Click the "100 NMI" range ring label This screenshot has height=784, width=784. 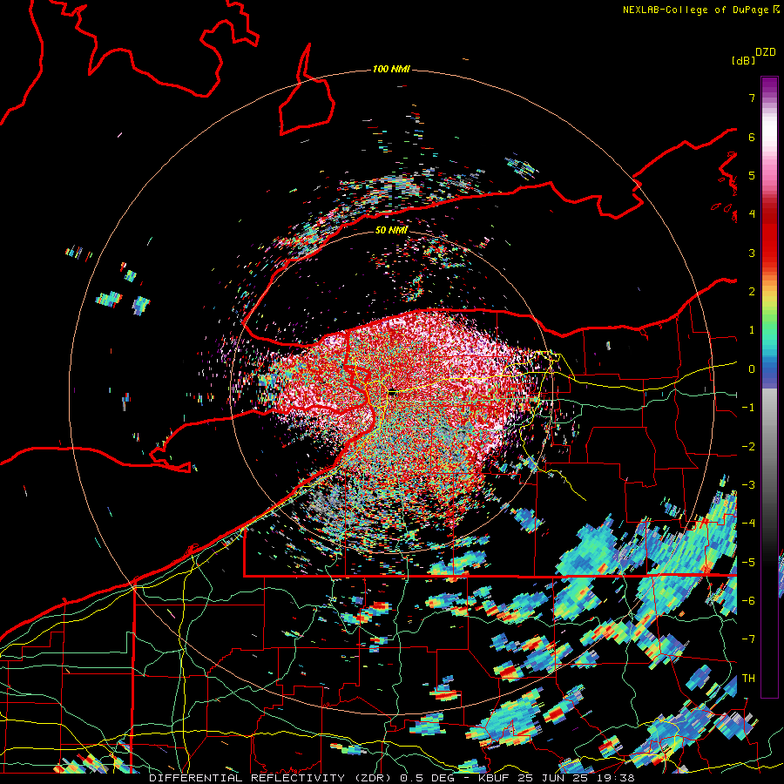tap(391, 69)
